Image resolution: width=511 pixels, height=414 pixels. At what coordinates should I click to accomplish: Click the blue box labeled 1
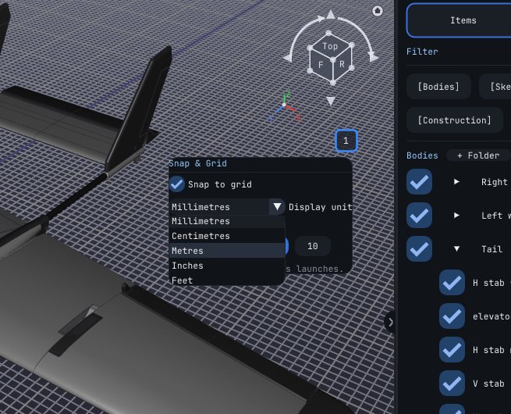click(x=346, y=141)
